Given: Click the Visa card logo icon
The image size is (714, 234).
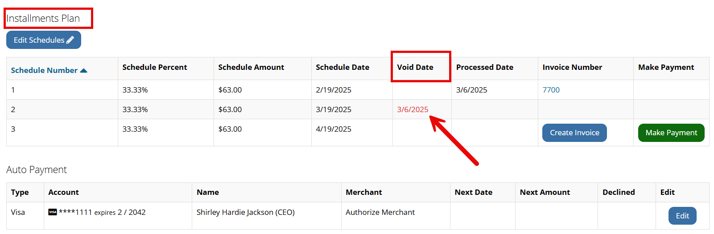Looking at the screenshot, I should click(x=53, y=212).
